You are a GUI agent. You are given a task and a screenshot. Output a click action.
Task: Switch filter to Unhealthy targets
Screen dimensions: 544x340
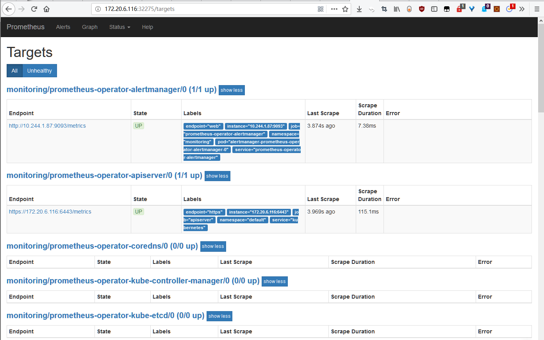(39, 71)
